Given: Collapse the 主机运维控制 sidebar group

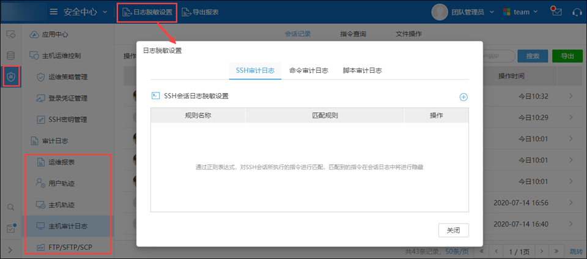Looking at the screenshot, I should tap(55, 56).
